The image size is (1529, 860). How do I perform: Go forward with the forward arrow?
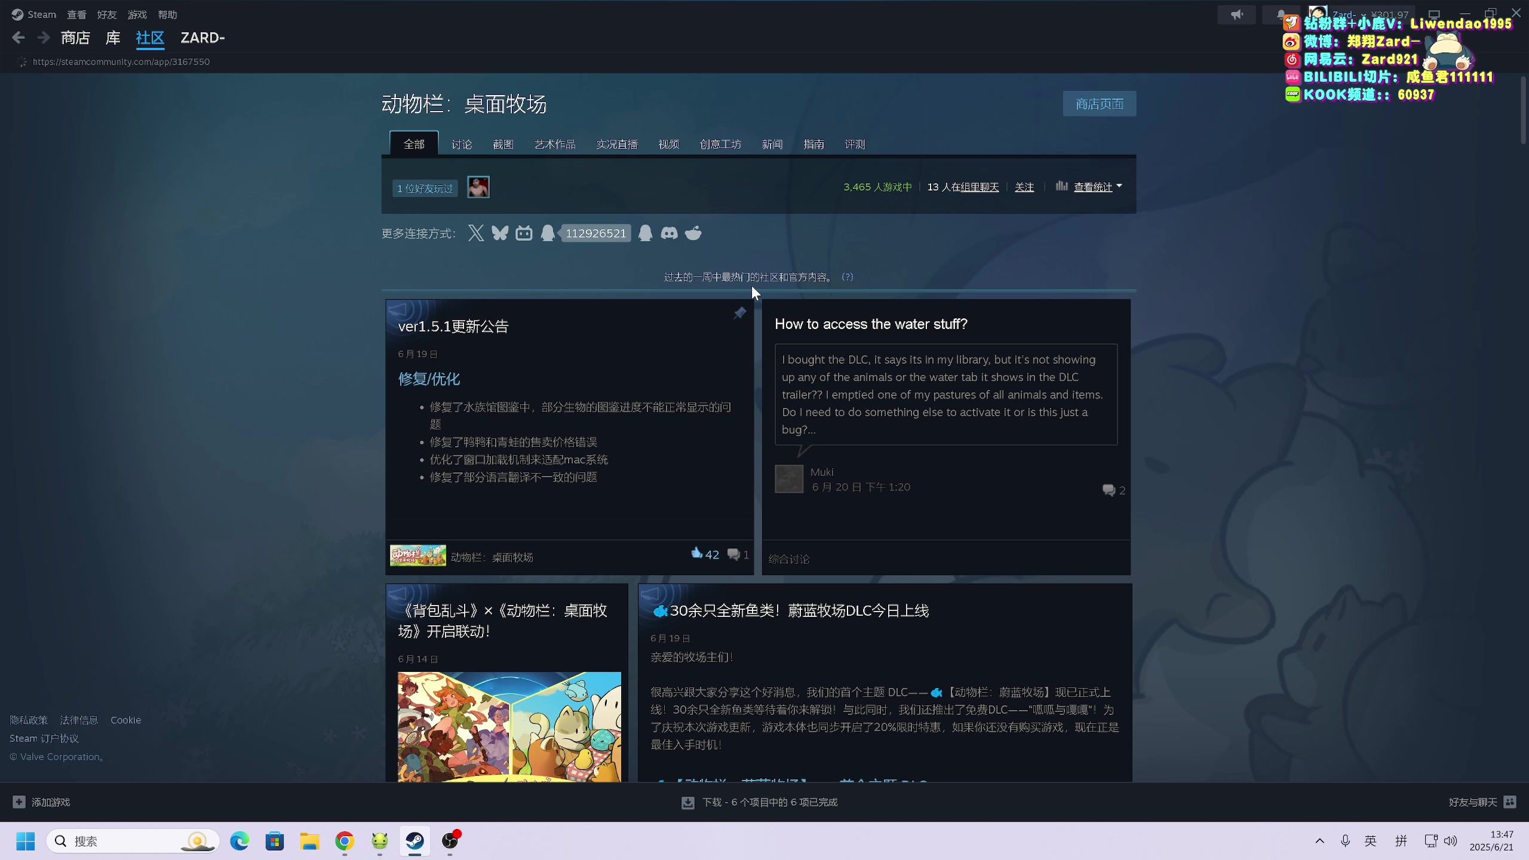(44, 38)
